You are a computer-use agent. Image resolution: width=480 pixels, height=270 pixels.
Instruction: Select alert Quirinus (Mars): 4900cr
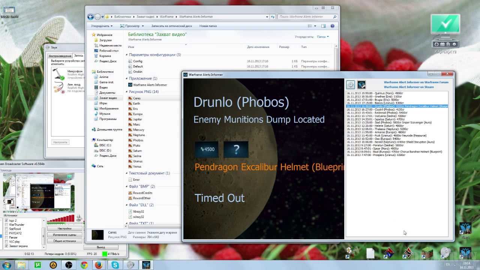click(375, 93)
